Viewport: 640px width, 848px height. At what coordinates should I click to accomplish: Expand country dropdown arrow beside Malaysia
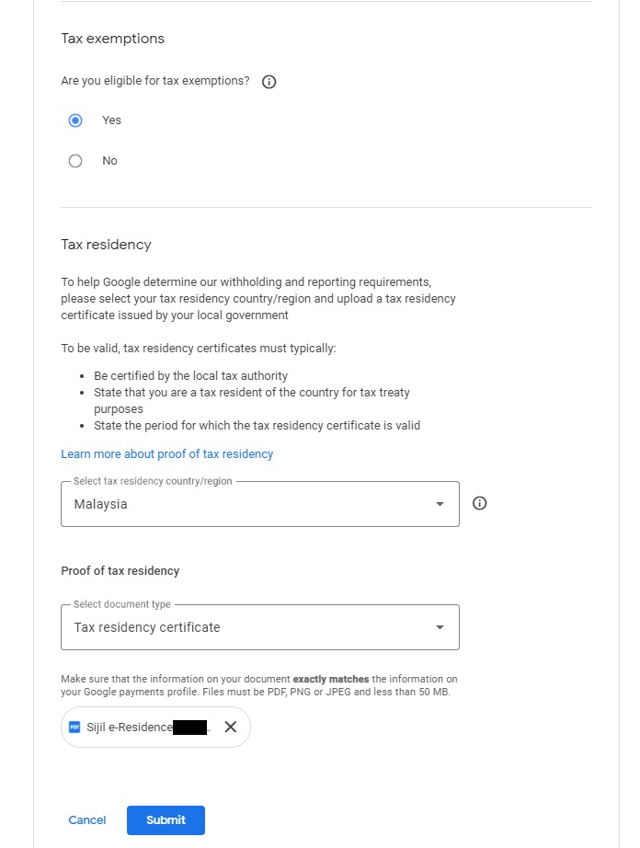440,504
